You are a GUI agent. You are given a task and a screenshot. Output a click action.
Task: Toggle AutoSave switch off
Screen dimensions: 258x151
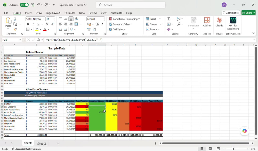pos(24,5)
